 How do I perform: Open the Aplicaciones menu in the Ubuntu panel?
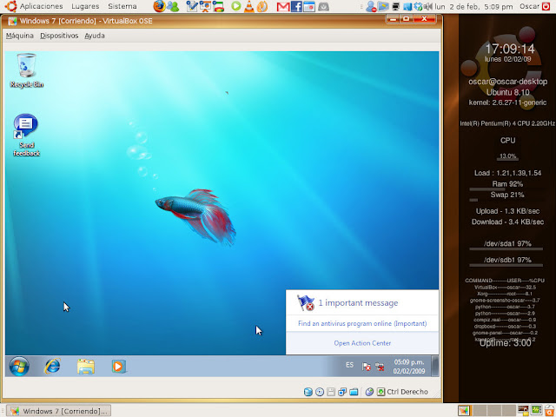[x=41, y=6]
